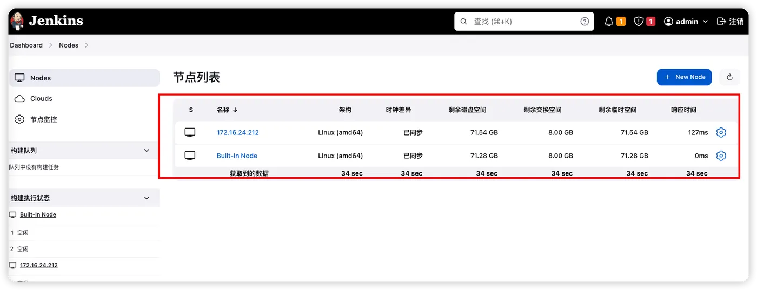
Task: Expand the admin user dropdown arrow
Action: (x=705, y=22)
